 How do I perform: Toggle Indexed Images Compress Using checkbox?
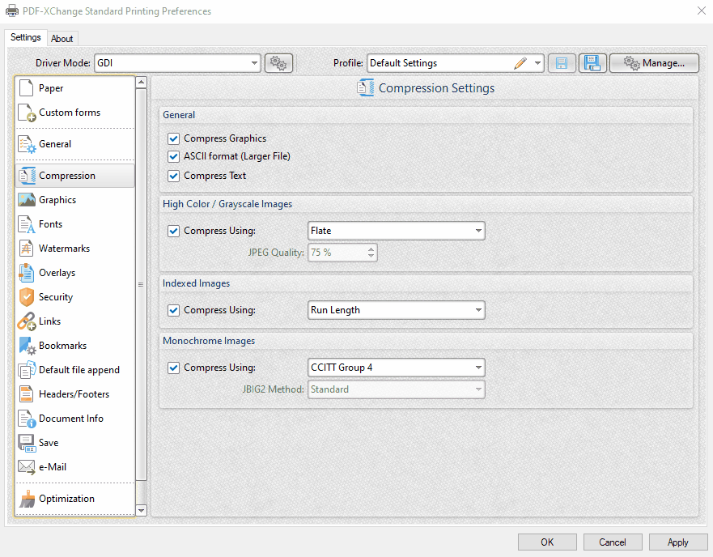click(x=173, y=310)
